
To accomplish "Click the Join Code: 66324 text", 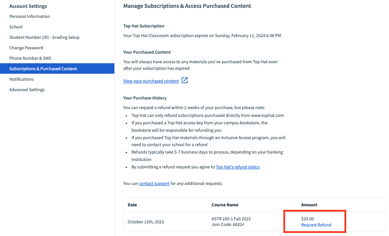I will pyautogui.click(x=227, y=225).
